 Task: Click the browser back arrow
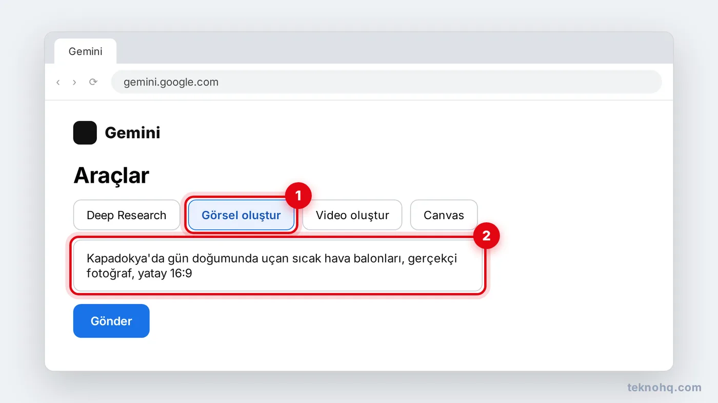[x=58, y=82]
